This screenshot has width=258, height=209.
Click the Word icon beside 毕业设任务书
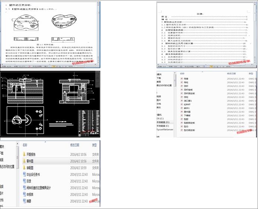pyautogui.click(x=25, y=174)
